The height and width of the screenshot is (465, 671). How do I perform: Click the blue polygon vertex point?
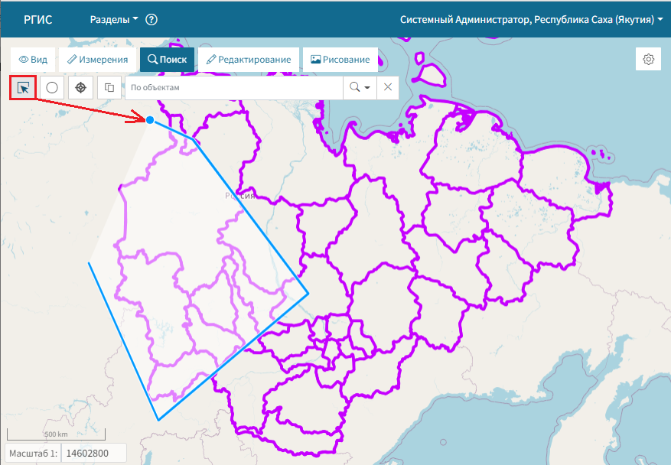150,120
